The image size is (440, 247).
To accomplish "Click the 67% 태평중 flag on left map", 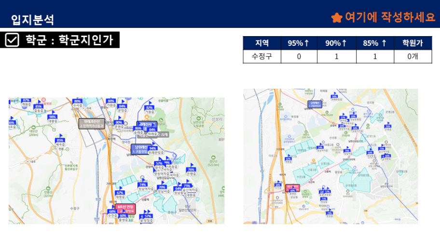I will 120,193.
